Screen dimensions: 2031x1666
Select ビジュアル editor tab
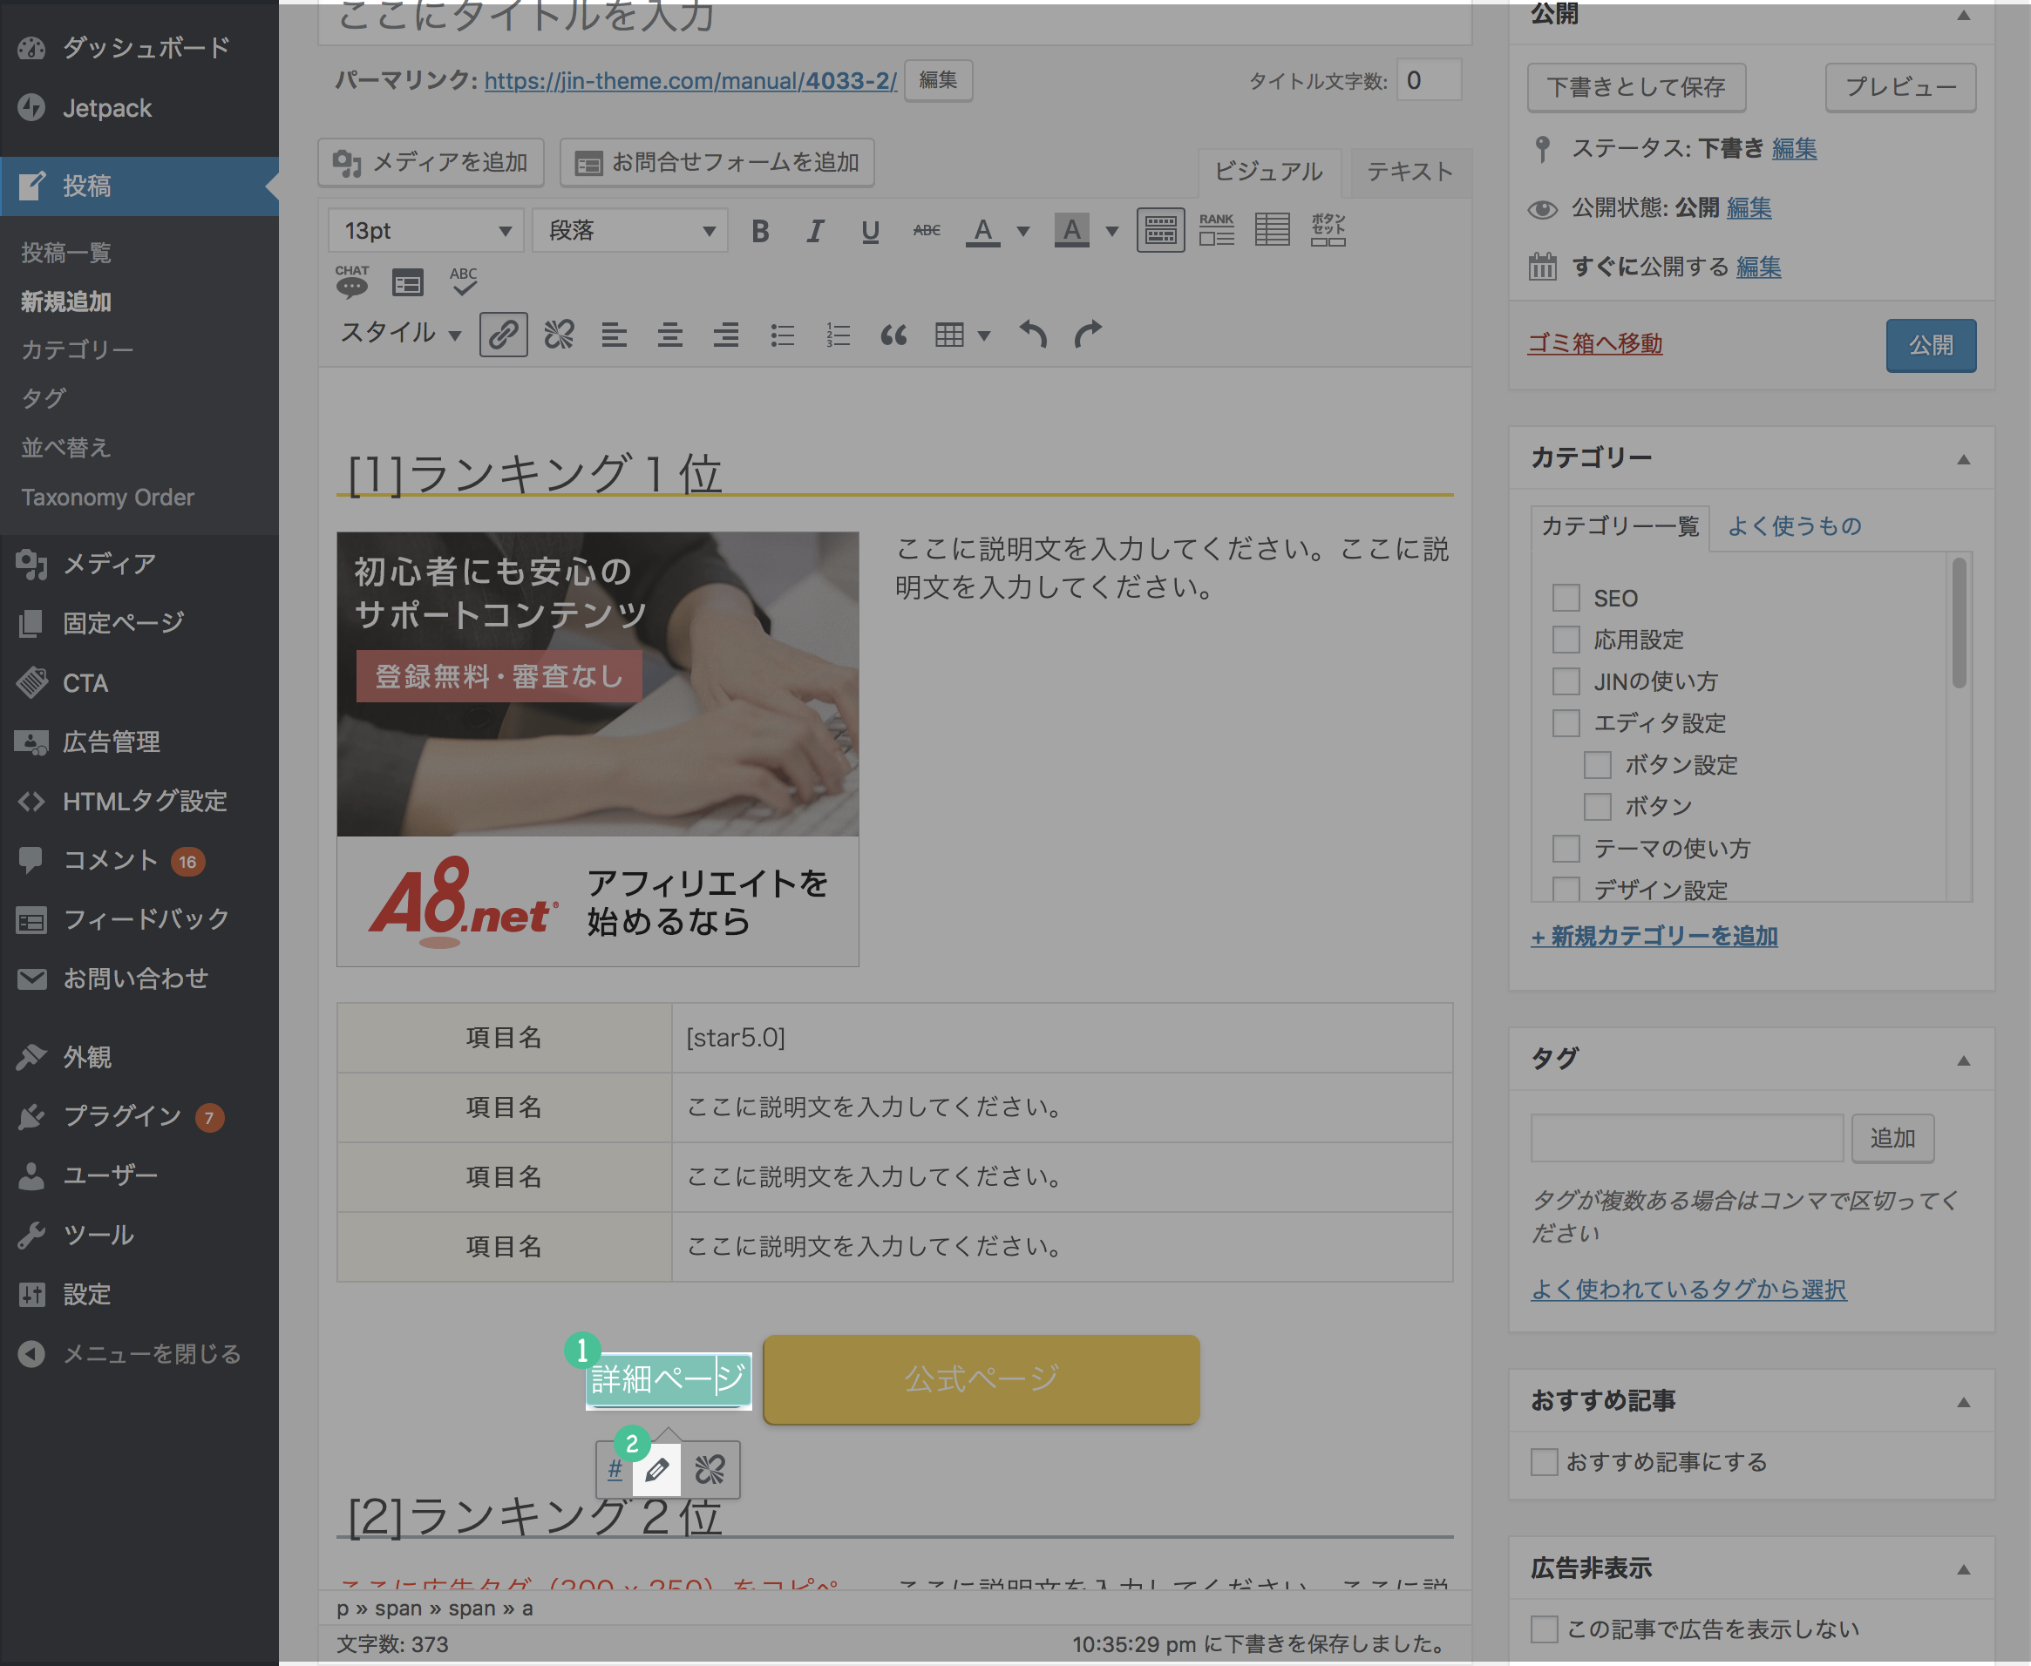pyautogui.click(x=1267, y=170)
